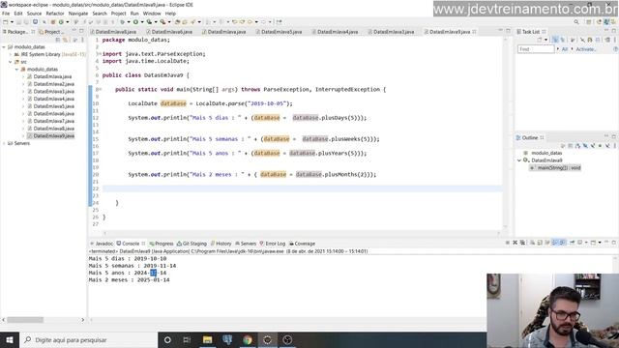The height and width of the screenshot is (348, 619).
Task: Open Chrome from the taskbar
Action: [x=248, y=339]
